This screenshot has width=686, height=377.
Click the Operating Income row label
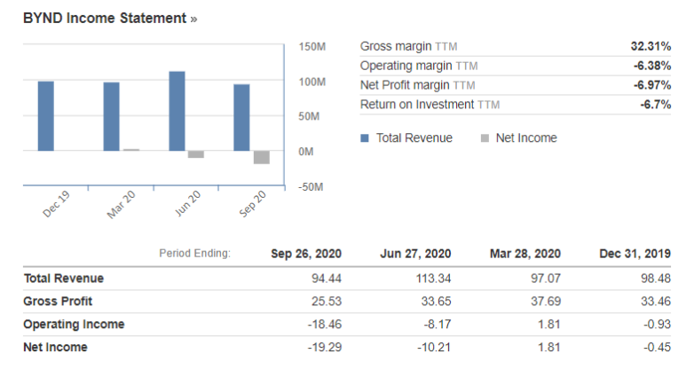click(x=74, y=325)
